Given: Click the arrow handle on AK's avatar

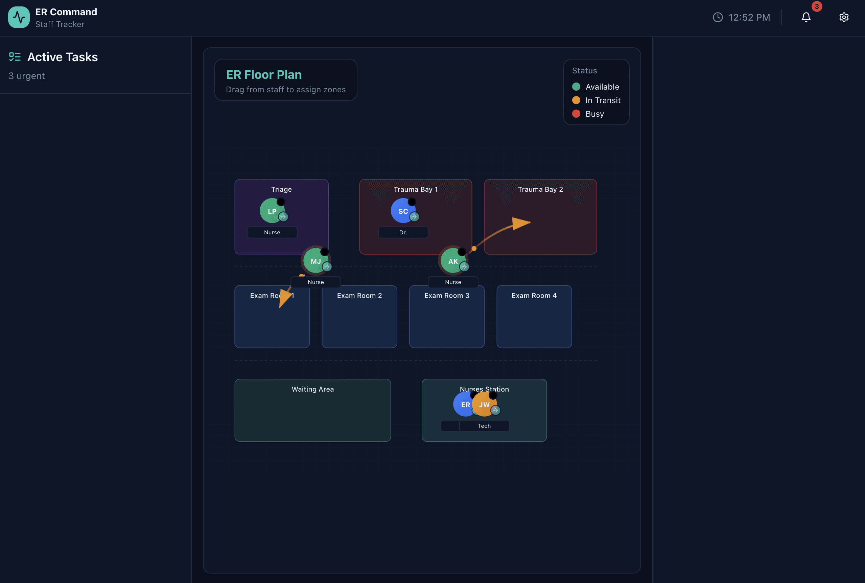Looking at the screenshot, I should pos(464,266).
